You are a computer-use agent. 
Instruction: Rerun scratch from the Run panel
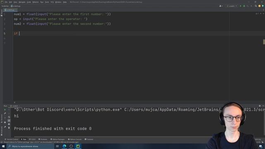pyautogui.click(x=5, y=110)
